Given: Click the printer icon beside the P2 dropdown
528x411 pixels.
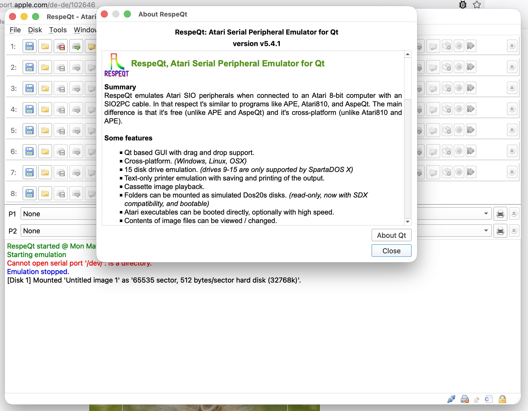Looking at the screenshot, I should point(500,231).
